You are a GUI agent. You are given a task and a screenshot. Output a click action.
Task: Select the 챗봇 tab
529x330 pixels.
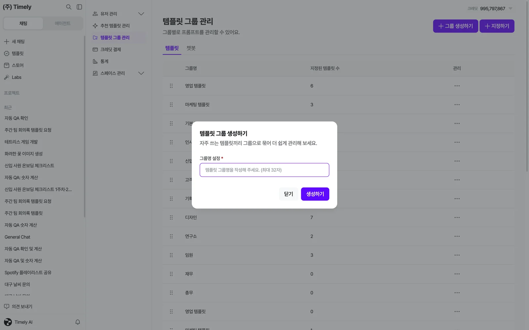[191, 48]
